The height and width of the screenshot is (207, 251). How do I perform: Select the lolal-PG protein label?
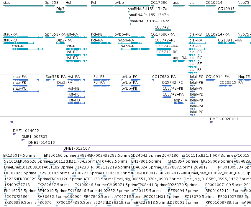coord(196,77)
